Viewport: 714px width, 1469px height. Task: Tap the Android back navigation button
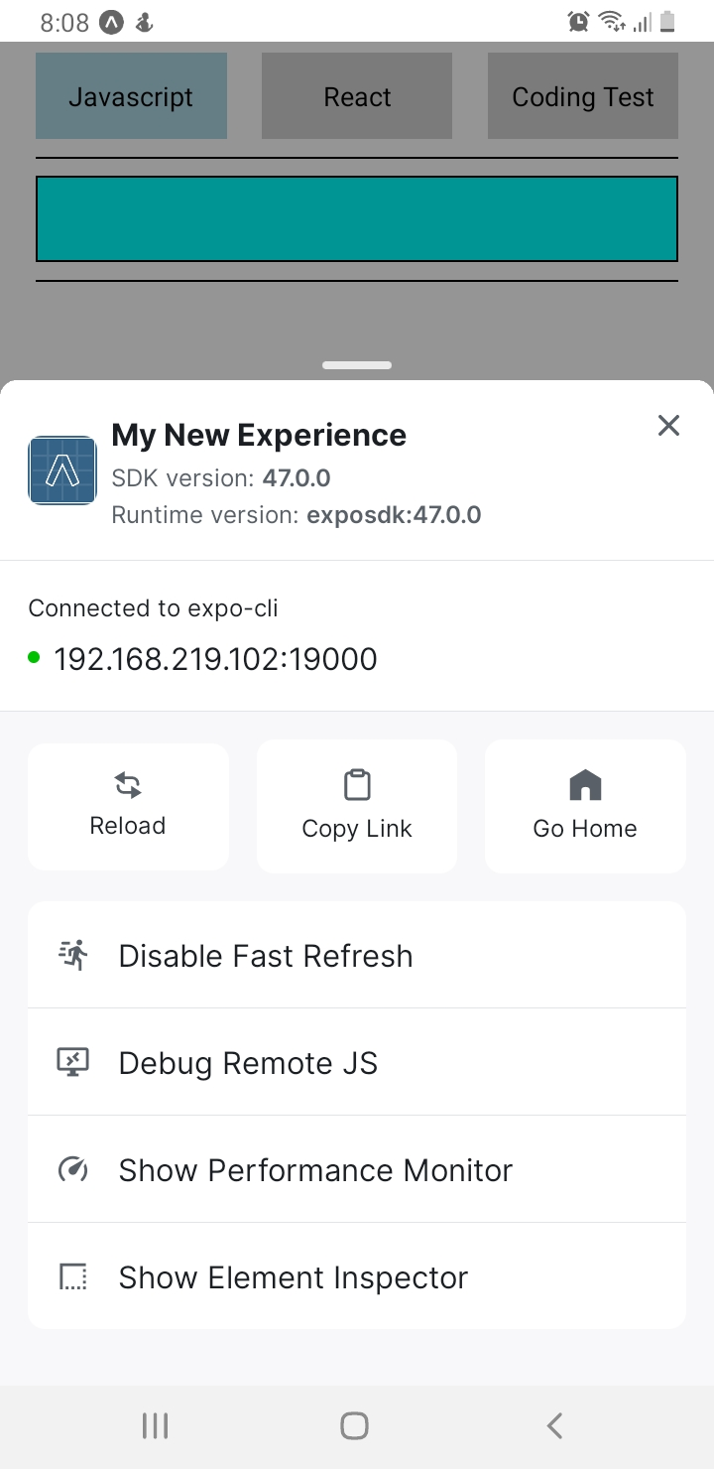tap(554, 1426)
